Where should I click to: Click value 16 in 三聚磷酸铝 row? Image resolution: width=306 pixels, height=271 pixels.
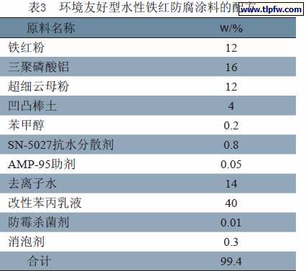231,68
